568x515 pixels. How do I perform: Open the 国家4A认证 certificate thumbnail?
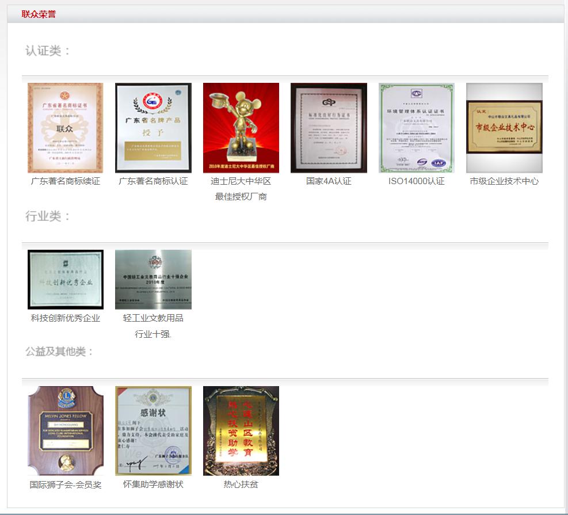(x=329, y=128)
